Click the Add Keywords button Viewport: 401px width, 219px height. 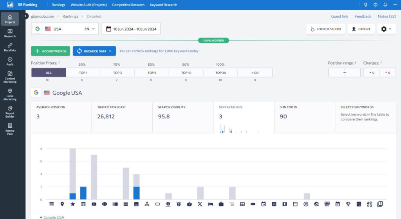pyautogui.click(x=51, y=51)
